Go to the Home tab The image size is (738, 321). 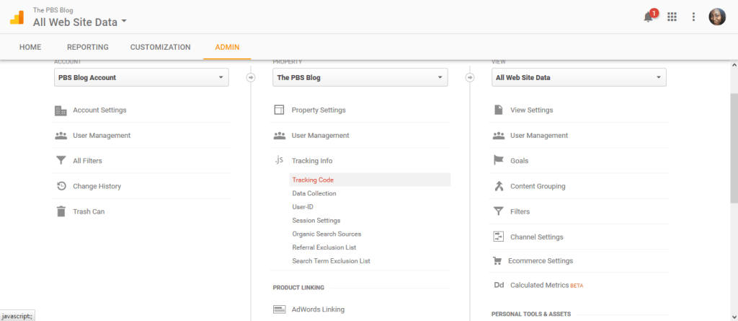tap(30, 47)
